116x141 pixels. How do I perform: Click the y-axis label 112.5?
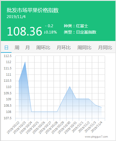pos(7,56)
